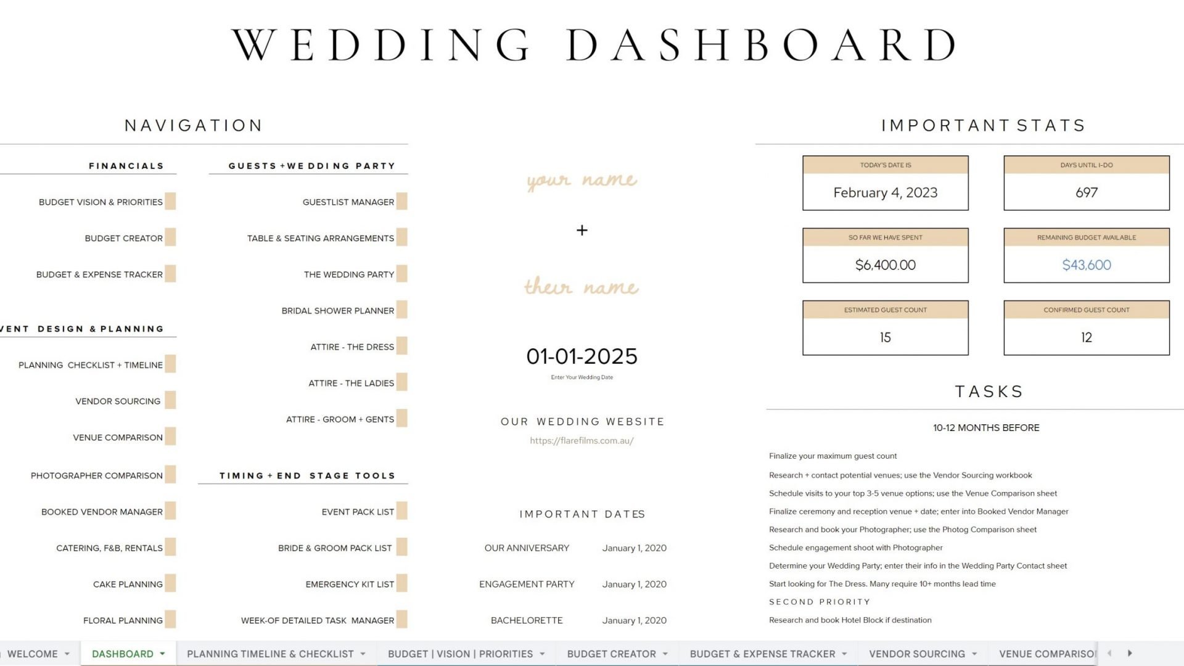Select the DASHBOARD sheet tab

(123, 654)
